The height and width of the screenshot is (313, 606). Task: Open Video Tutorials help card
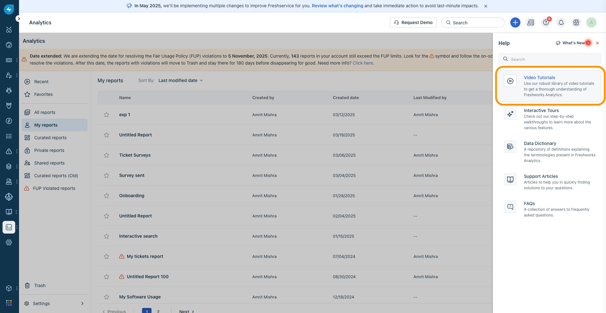point(550,86)
